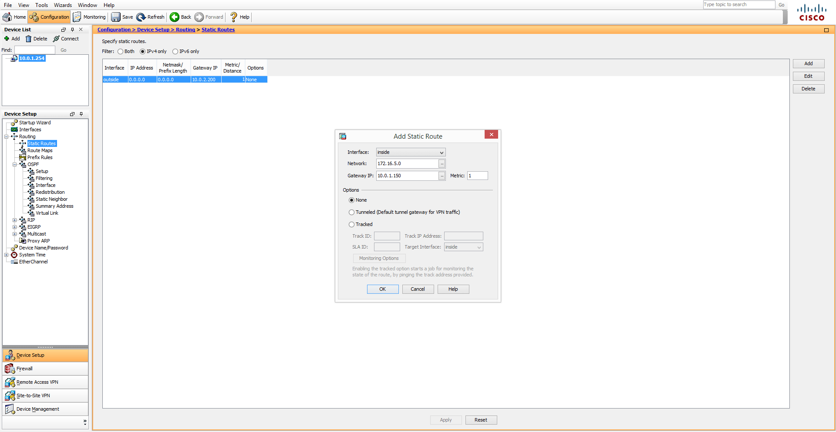Open Firewall section in bottom navigation
Image resolution: width=836 pixels, height=432 pixels.
point(45,369)
